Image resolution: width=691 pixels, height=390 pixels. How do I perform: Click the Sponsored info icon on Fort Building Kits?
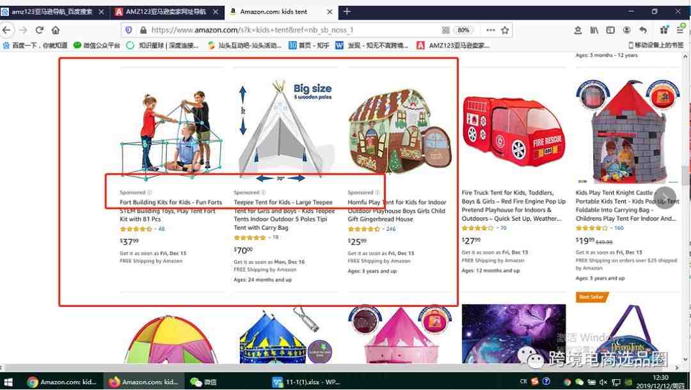pos(149,192)
